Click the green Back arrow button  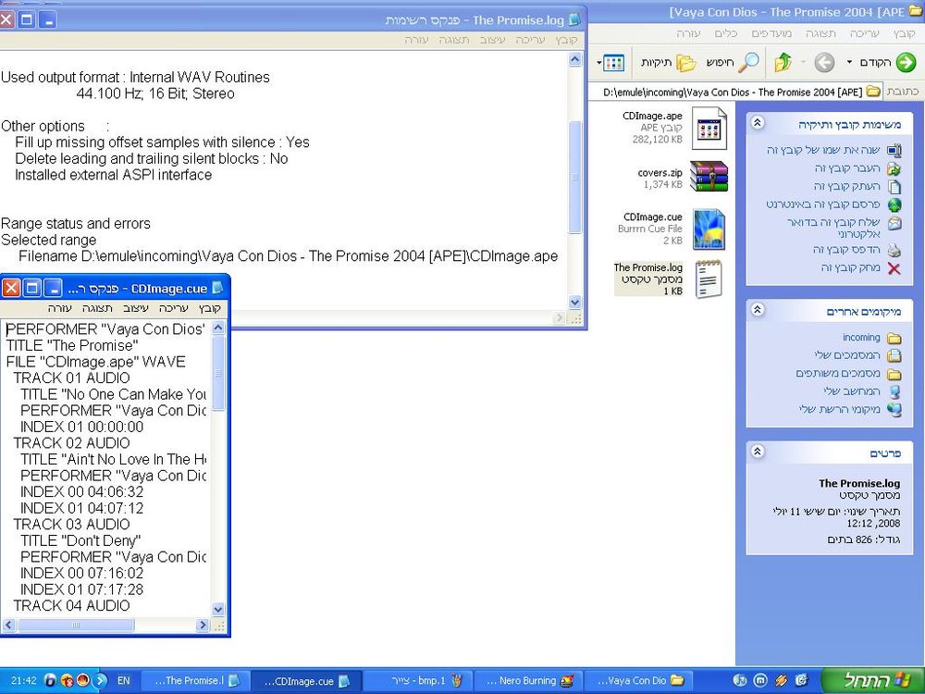click(x=906, y=62)
